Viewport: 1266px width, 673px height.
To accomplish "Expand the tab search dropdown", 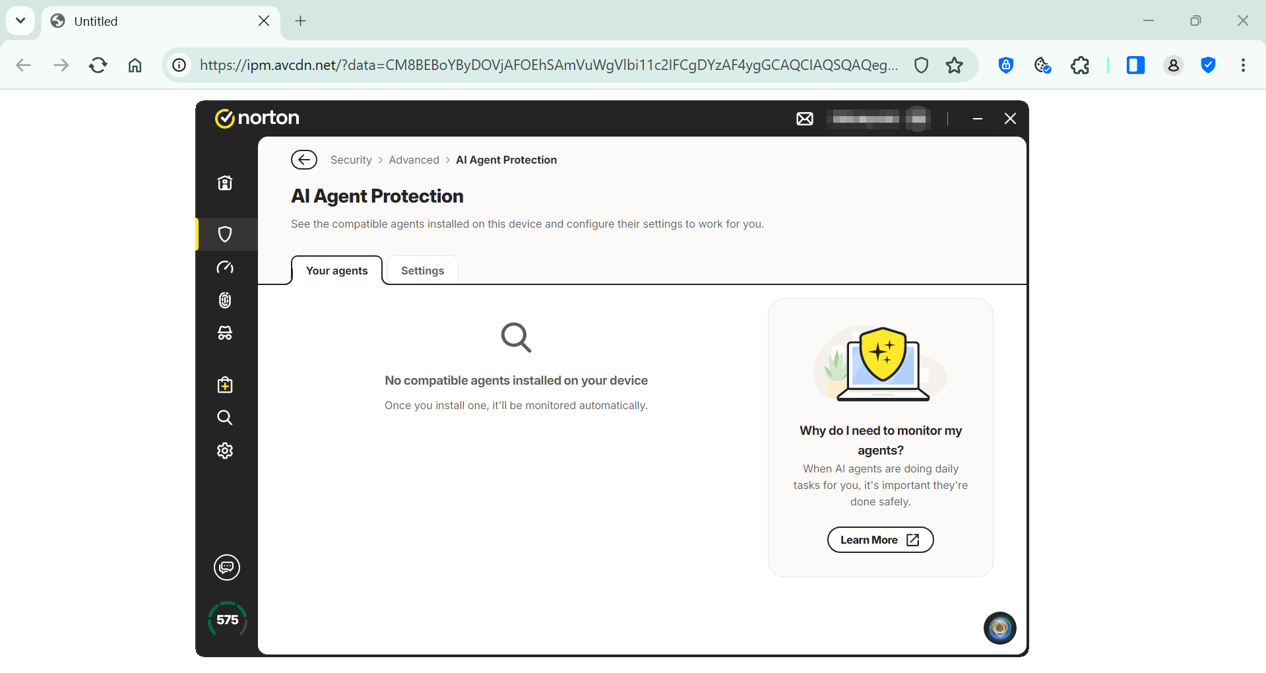I will (x=20, y=20).
